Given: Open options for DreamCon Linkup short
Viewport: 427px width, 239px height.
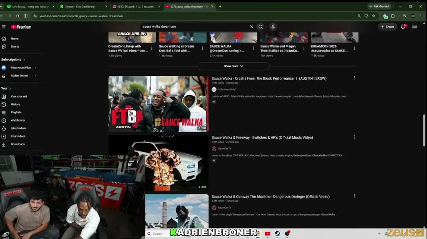Looking at the screenshot, I should click(152, 48).
